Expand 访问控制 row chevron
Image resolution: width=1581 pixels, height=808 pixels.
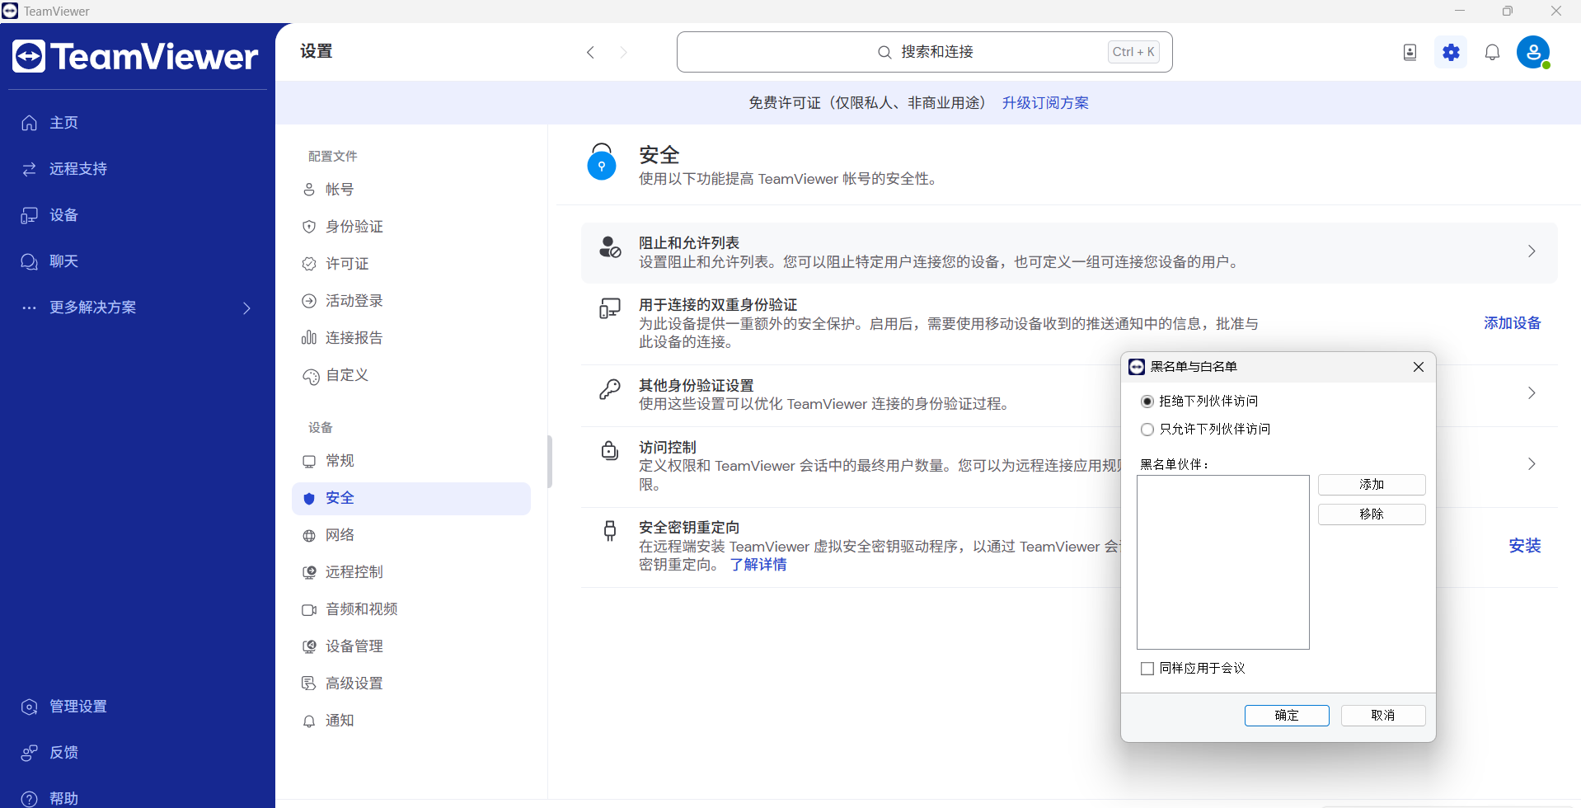point(1532,464)
